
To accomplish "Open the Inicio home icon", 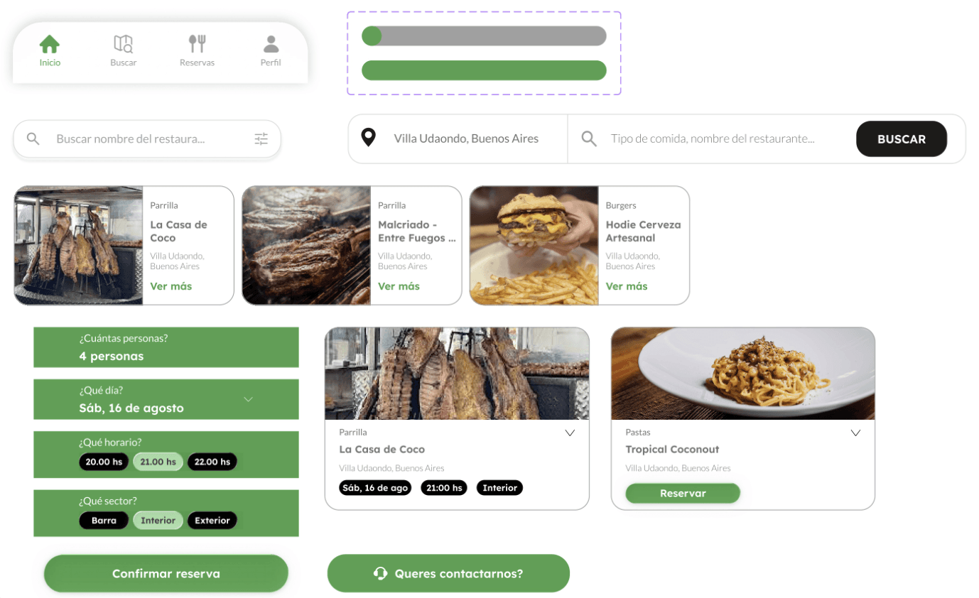I will tap(50, 44).
